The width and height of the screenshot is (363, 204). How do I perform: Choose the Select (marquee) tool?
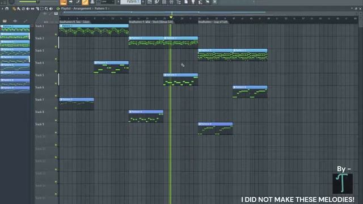pyautogui.click(x=42, y=8)
